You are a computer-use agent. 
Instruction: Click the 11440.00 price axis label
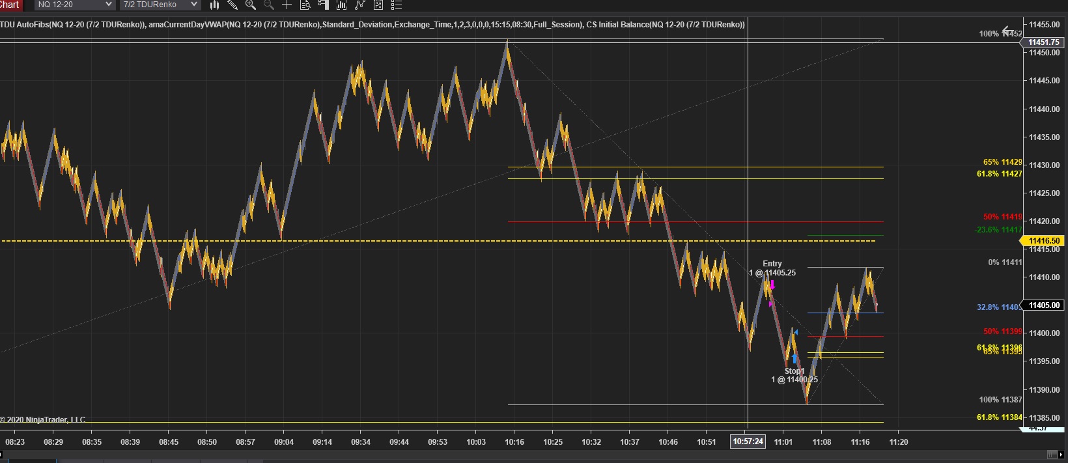[1044, 109]
